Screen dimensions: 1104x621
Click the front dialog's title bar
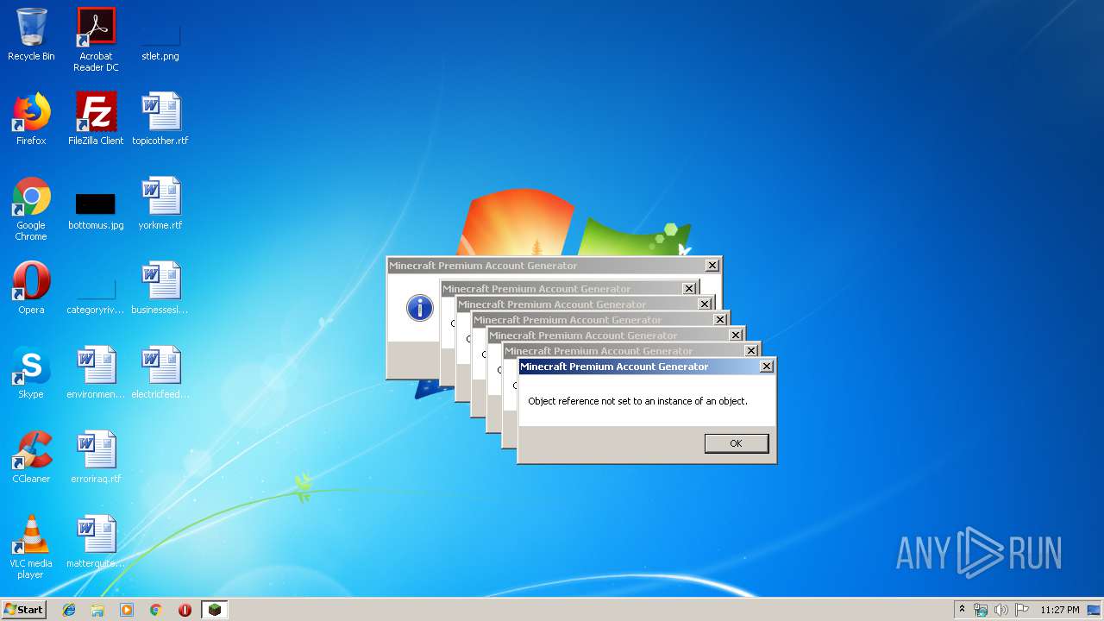[646, 367]
